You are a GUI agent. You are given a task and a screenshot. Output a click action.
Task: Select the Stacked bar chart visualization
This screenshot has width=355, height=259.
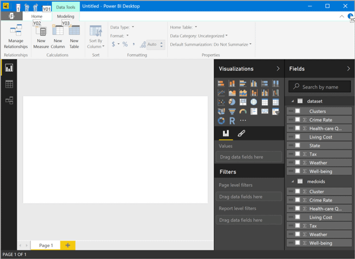[221, 84]
